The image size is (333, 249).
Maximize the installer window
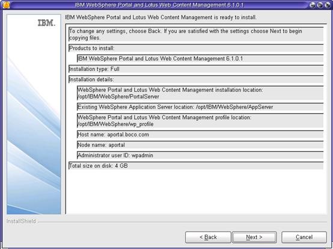pyautogui.click(x=320, y=5)
